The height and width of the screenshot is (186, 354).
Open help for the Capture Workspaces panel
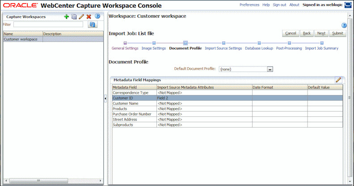click(x=97, y=16)
